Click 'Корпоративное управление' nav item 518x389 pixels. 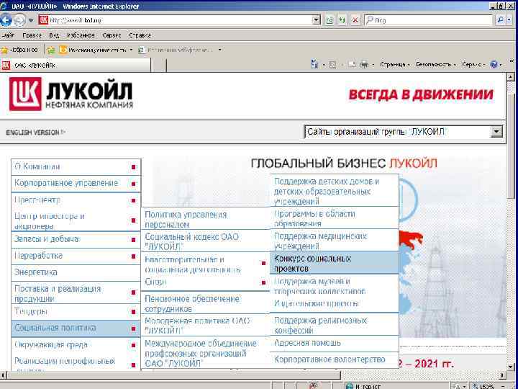pos(76,184)
